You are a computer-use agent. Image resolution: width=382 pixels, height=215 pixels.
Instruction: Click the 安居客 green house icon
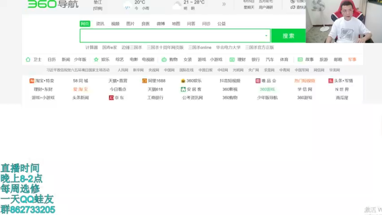click(183, 89)
